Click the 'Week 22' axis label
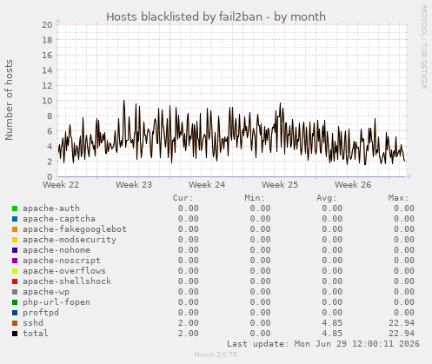The height and width of the screenshot is (364, 432). (x=61, y=185)
